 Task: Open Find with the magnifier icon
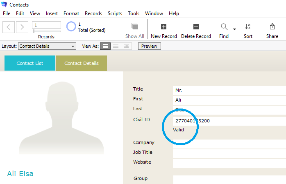[x=224, y=27]
